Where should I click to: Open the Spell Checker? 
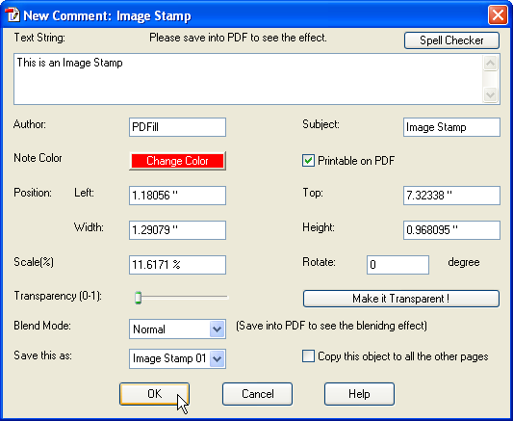pos(451,40)
